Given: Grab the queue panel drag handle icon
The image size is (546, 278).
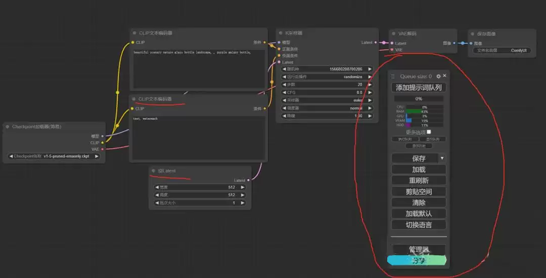Looking at the screenshot, I should (x=393, y=76).
